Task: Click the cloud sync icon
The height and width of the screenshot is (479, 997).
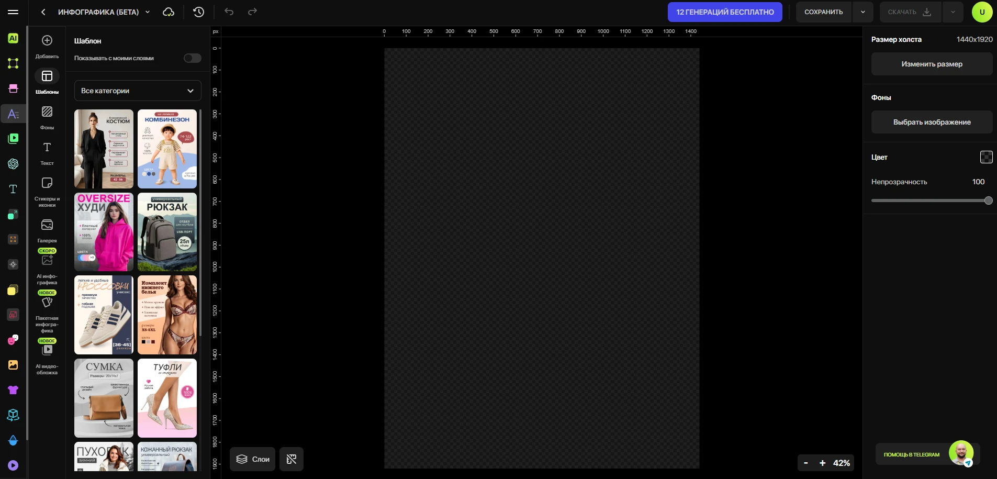Action: 169,12
